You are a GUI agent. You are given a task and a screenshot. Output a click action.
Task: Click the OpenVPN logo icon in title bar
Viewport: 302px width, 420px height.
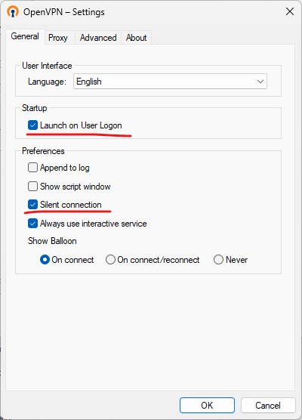[x=13, y=12]
